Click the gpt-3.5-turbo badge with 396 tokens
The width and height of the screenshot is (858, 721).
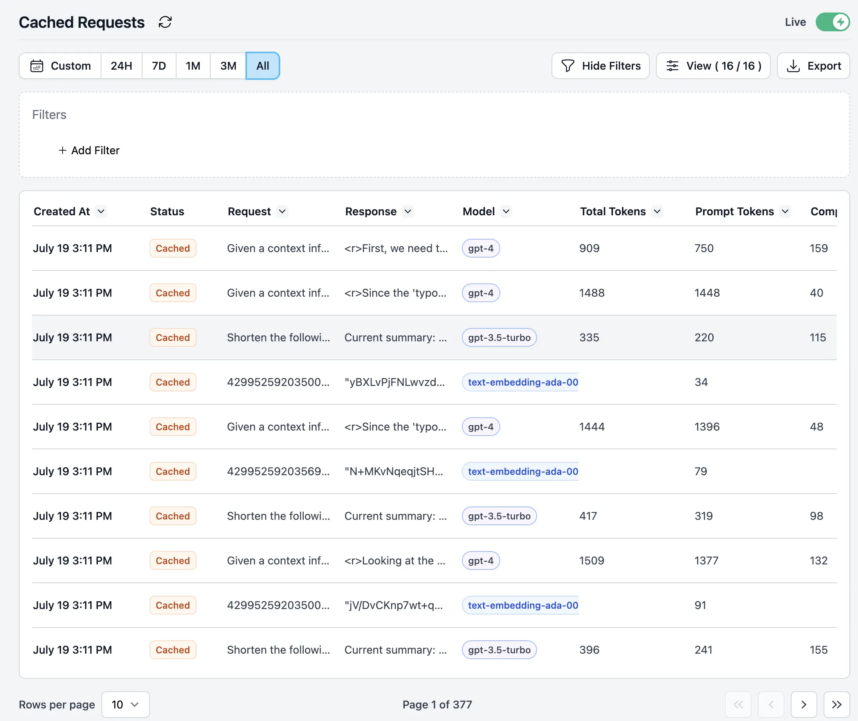[x=499, y=649]
